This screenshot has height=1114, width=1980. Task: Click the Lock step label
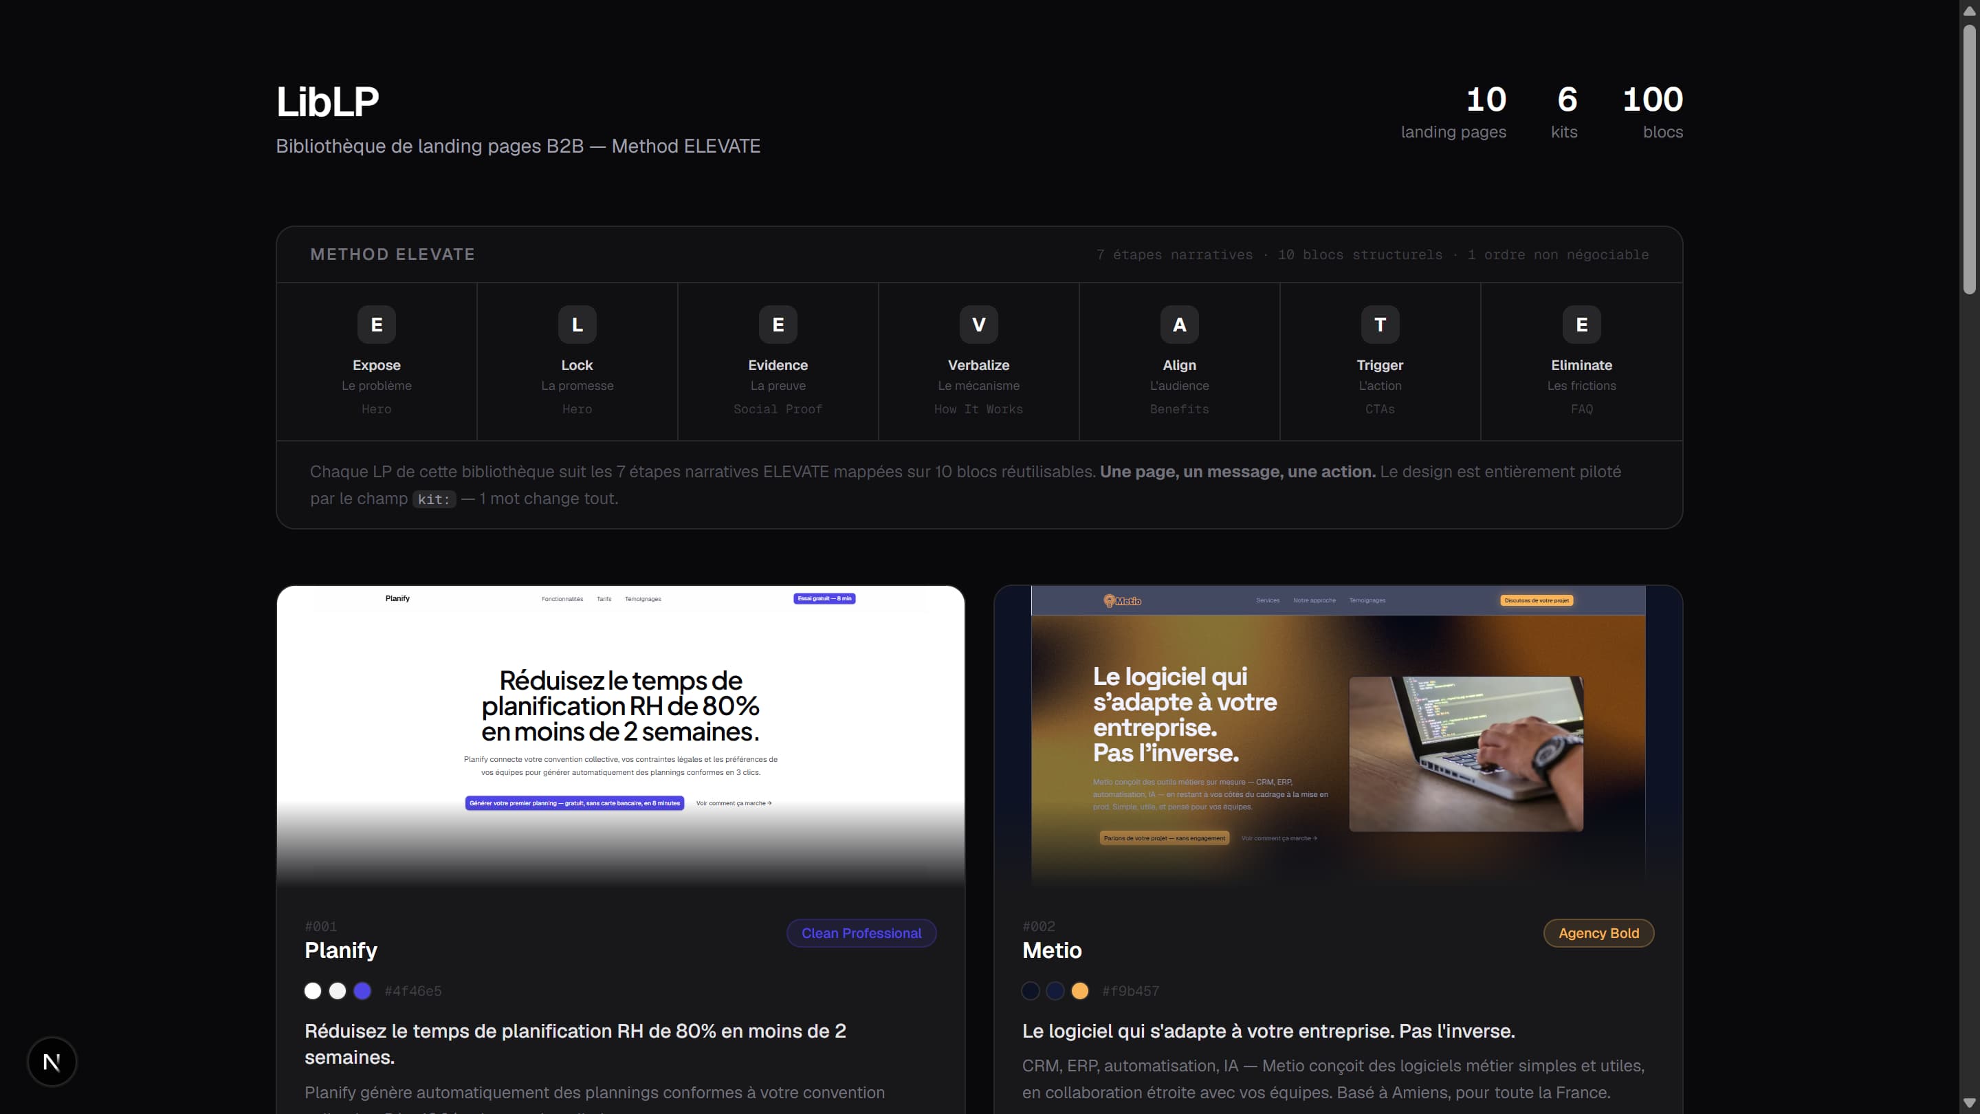pos(577,365)
